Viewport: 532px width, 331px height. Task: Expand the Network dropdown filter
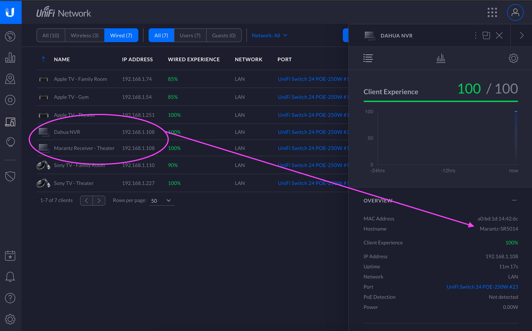point(270,35)
